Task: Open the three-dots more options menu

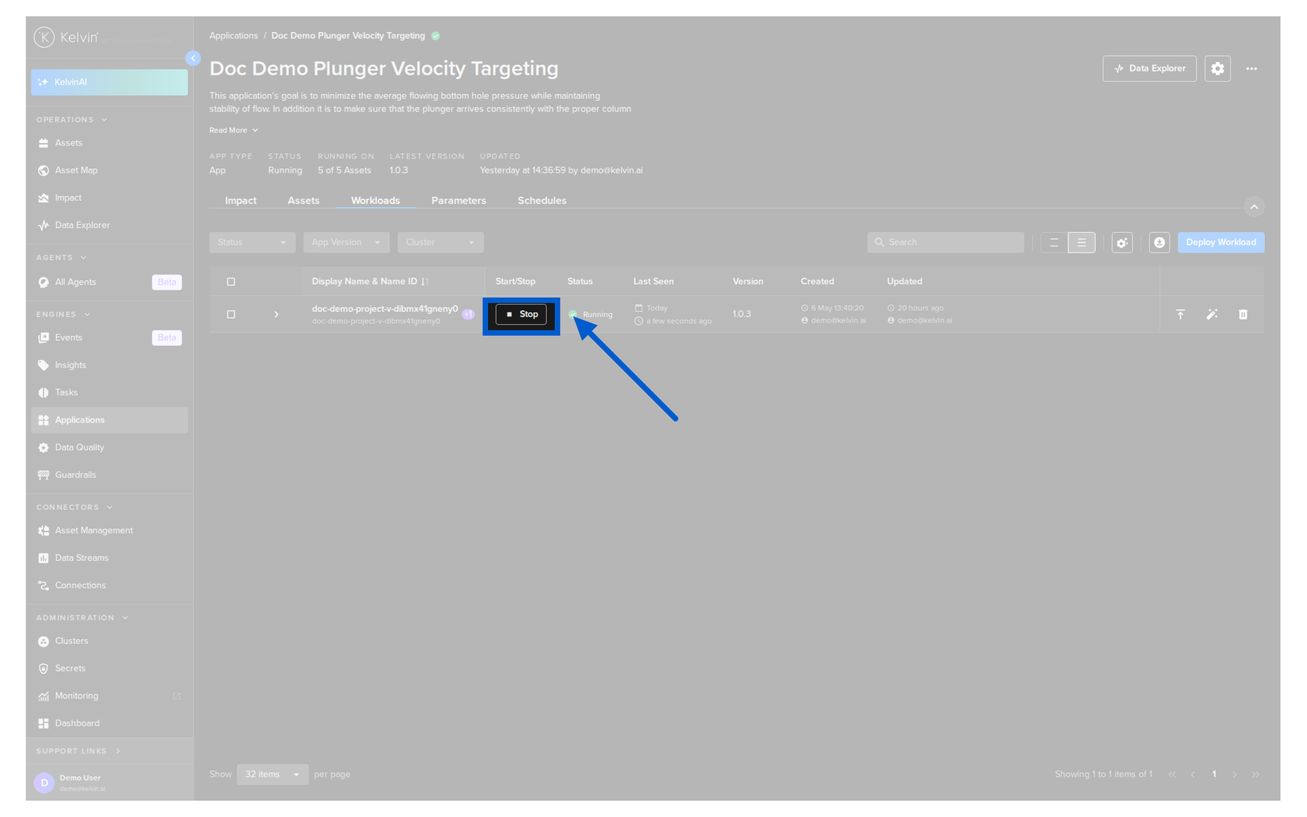Action: tap(1251, 69)
